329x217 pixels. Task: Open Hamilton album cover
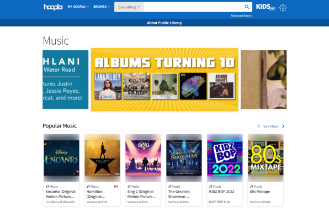click(x=102, y=158)
